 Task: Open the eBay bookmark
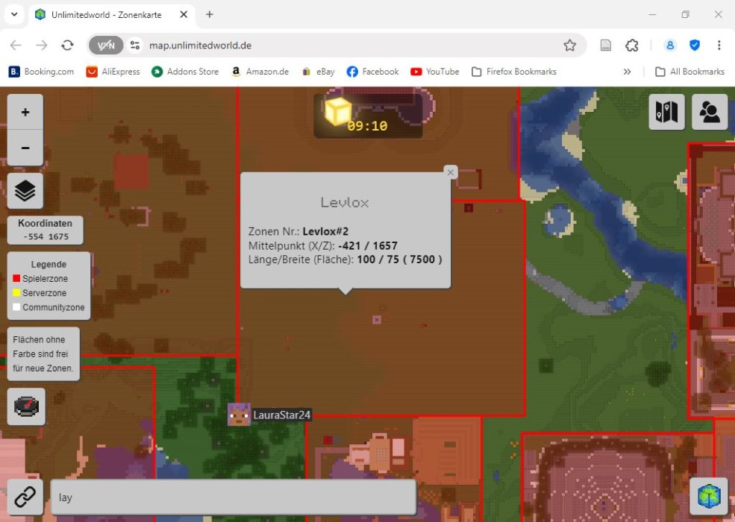click(319, 72)
